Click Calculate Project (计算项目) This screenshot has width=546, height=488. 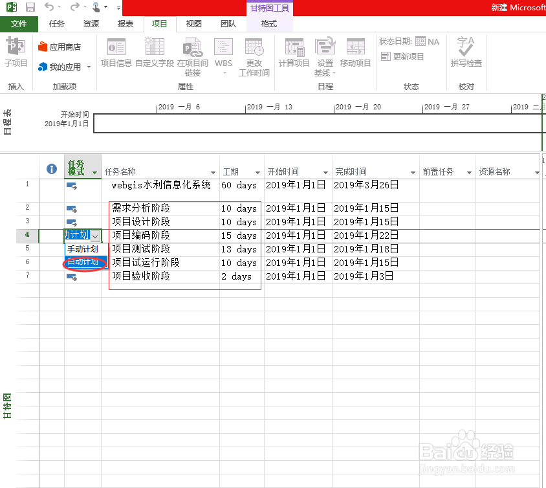tap(294, 52)
